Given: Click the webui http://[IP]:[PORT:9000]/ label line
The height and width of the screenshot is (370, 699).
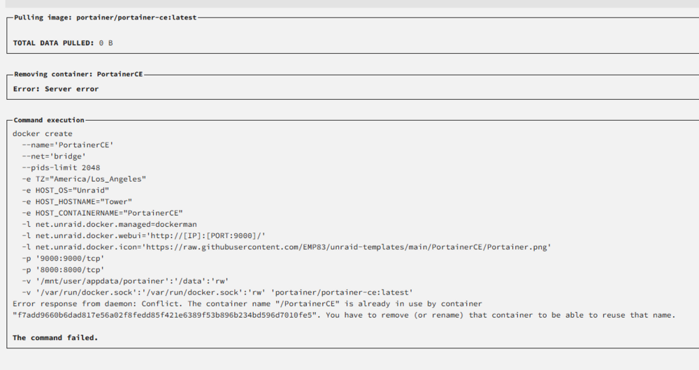Looking at the screenshot, I should [x=143, y=235].
